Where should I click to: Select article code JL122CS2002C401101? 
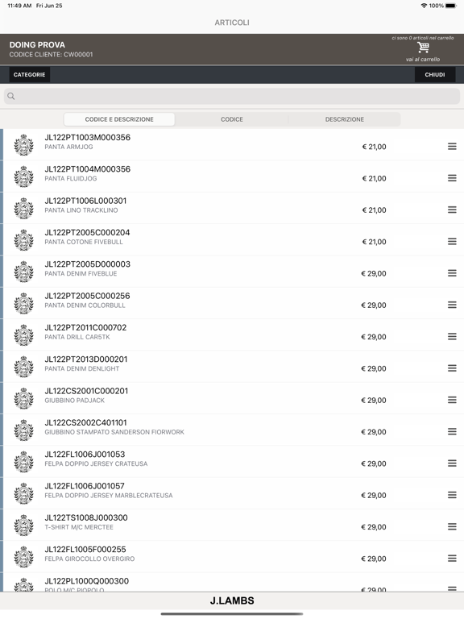(x=85, y=422)
